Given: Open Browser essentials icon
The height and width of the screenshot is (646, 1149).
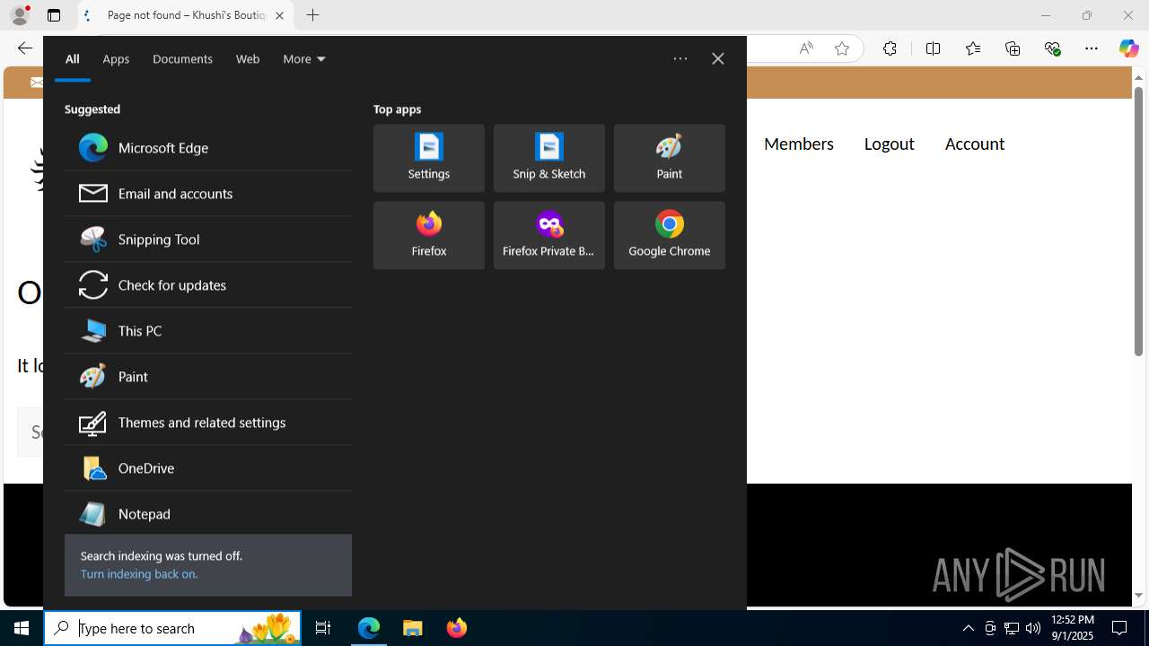Looking at the screenshot, I should click(x=1052, y=48).
